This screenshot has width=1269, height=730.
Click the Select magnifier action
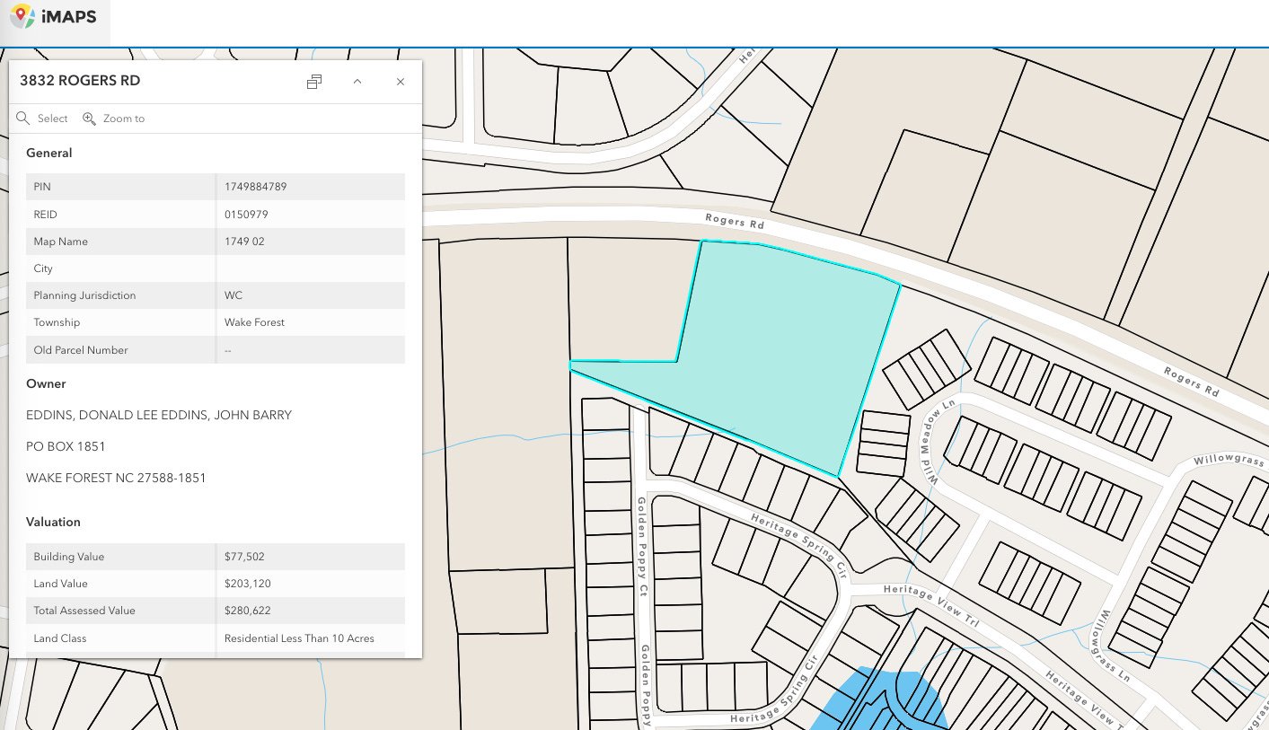[42, 119]
